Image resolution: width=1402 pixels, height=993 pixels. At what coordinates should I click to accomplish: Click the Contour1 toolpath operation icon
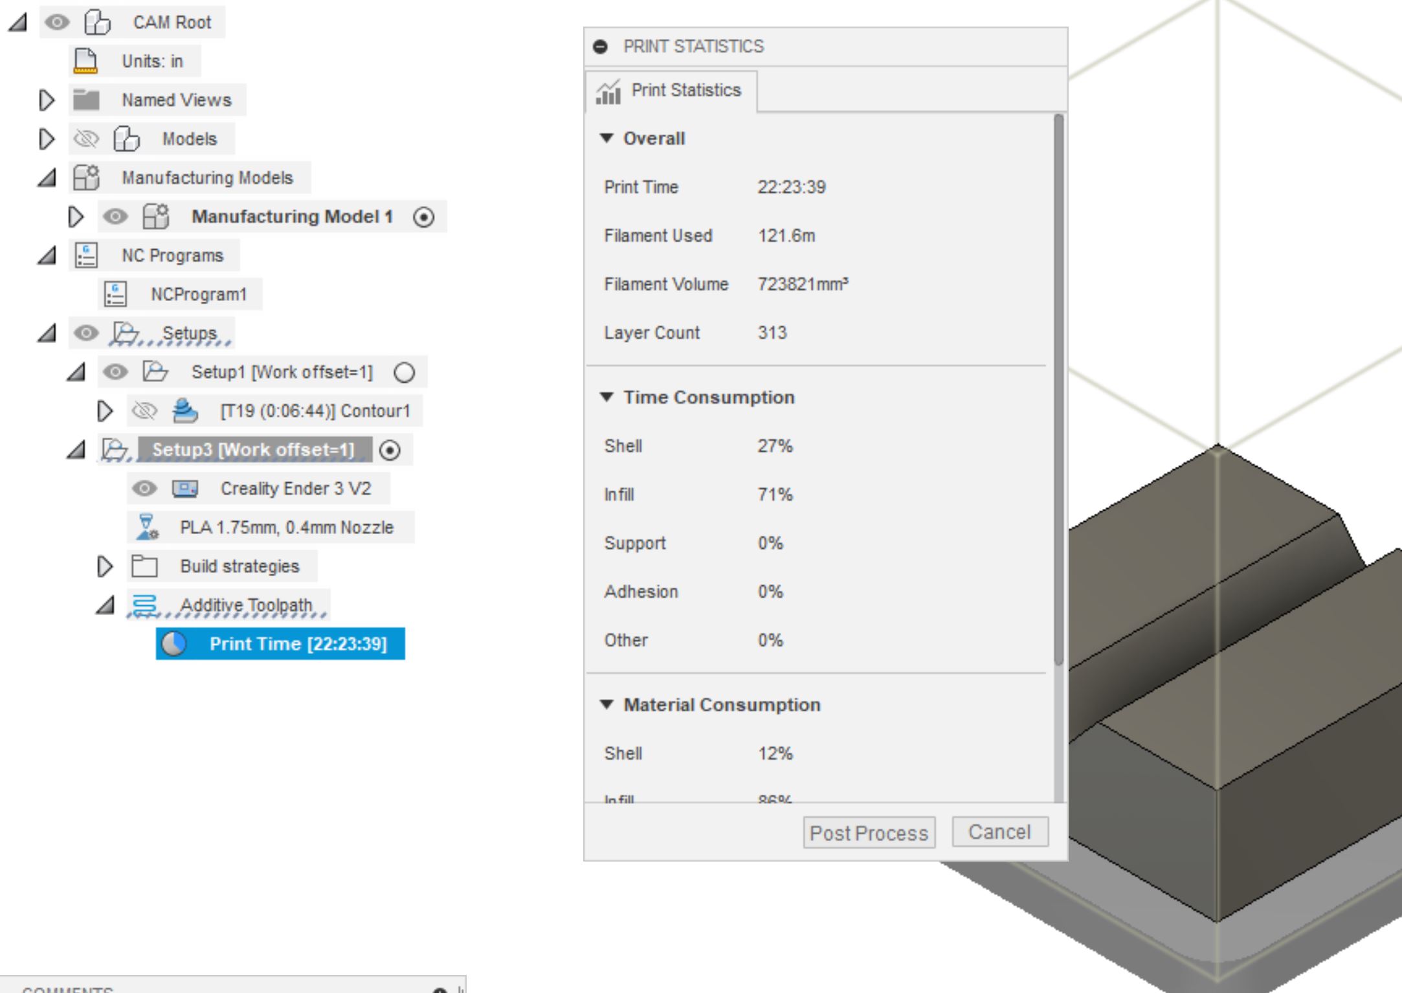[x=185, y=410]
